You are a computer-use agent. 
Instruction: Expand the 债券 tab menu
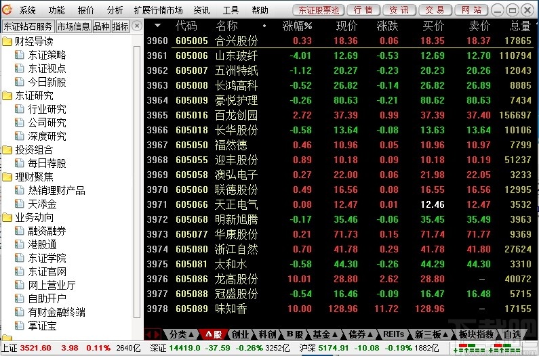(370, 334)
